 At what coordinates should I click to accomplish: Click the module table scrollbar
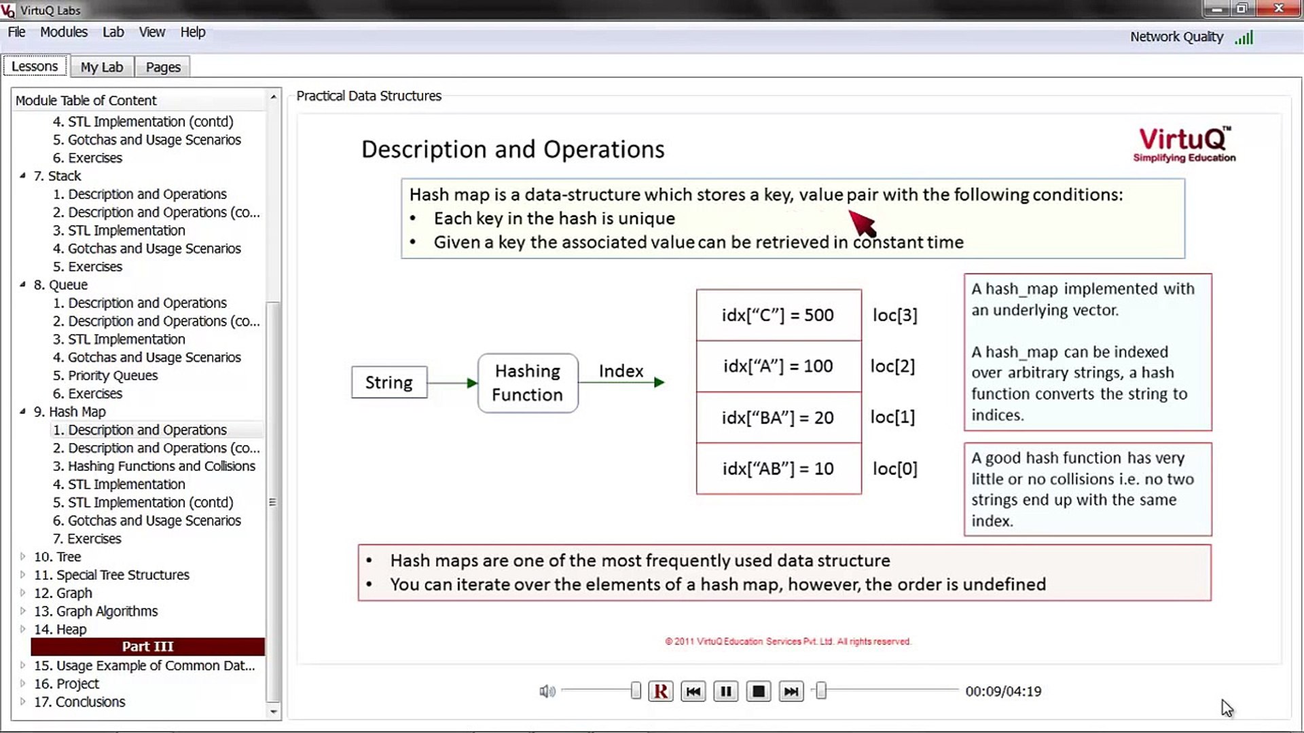(274, 502)
